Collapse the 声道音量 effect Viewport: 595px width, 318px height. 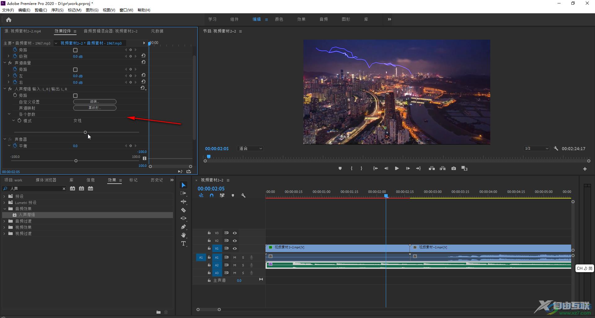[5, 63]
